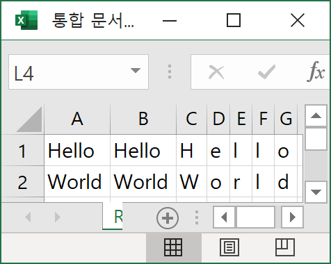
Task: Click the Select All corner triangle
Action: [x=29, y=119]
